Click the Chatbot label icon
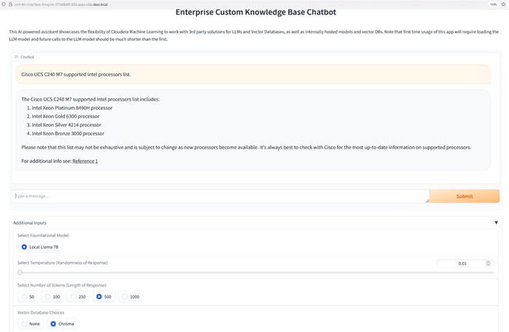 (16, 57)
